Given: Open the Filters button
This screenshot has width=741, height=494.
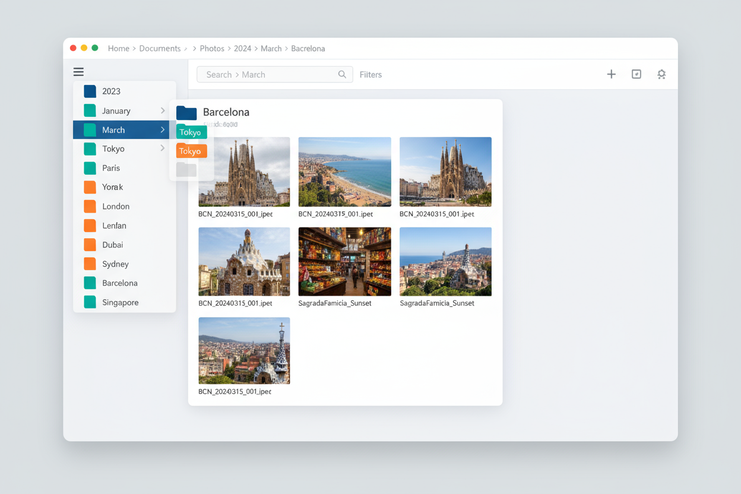Looking at the screenshot, I should coord(370,75).
